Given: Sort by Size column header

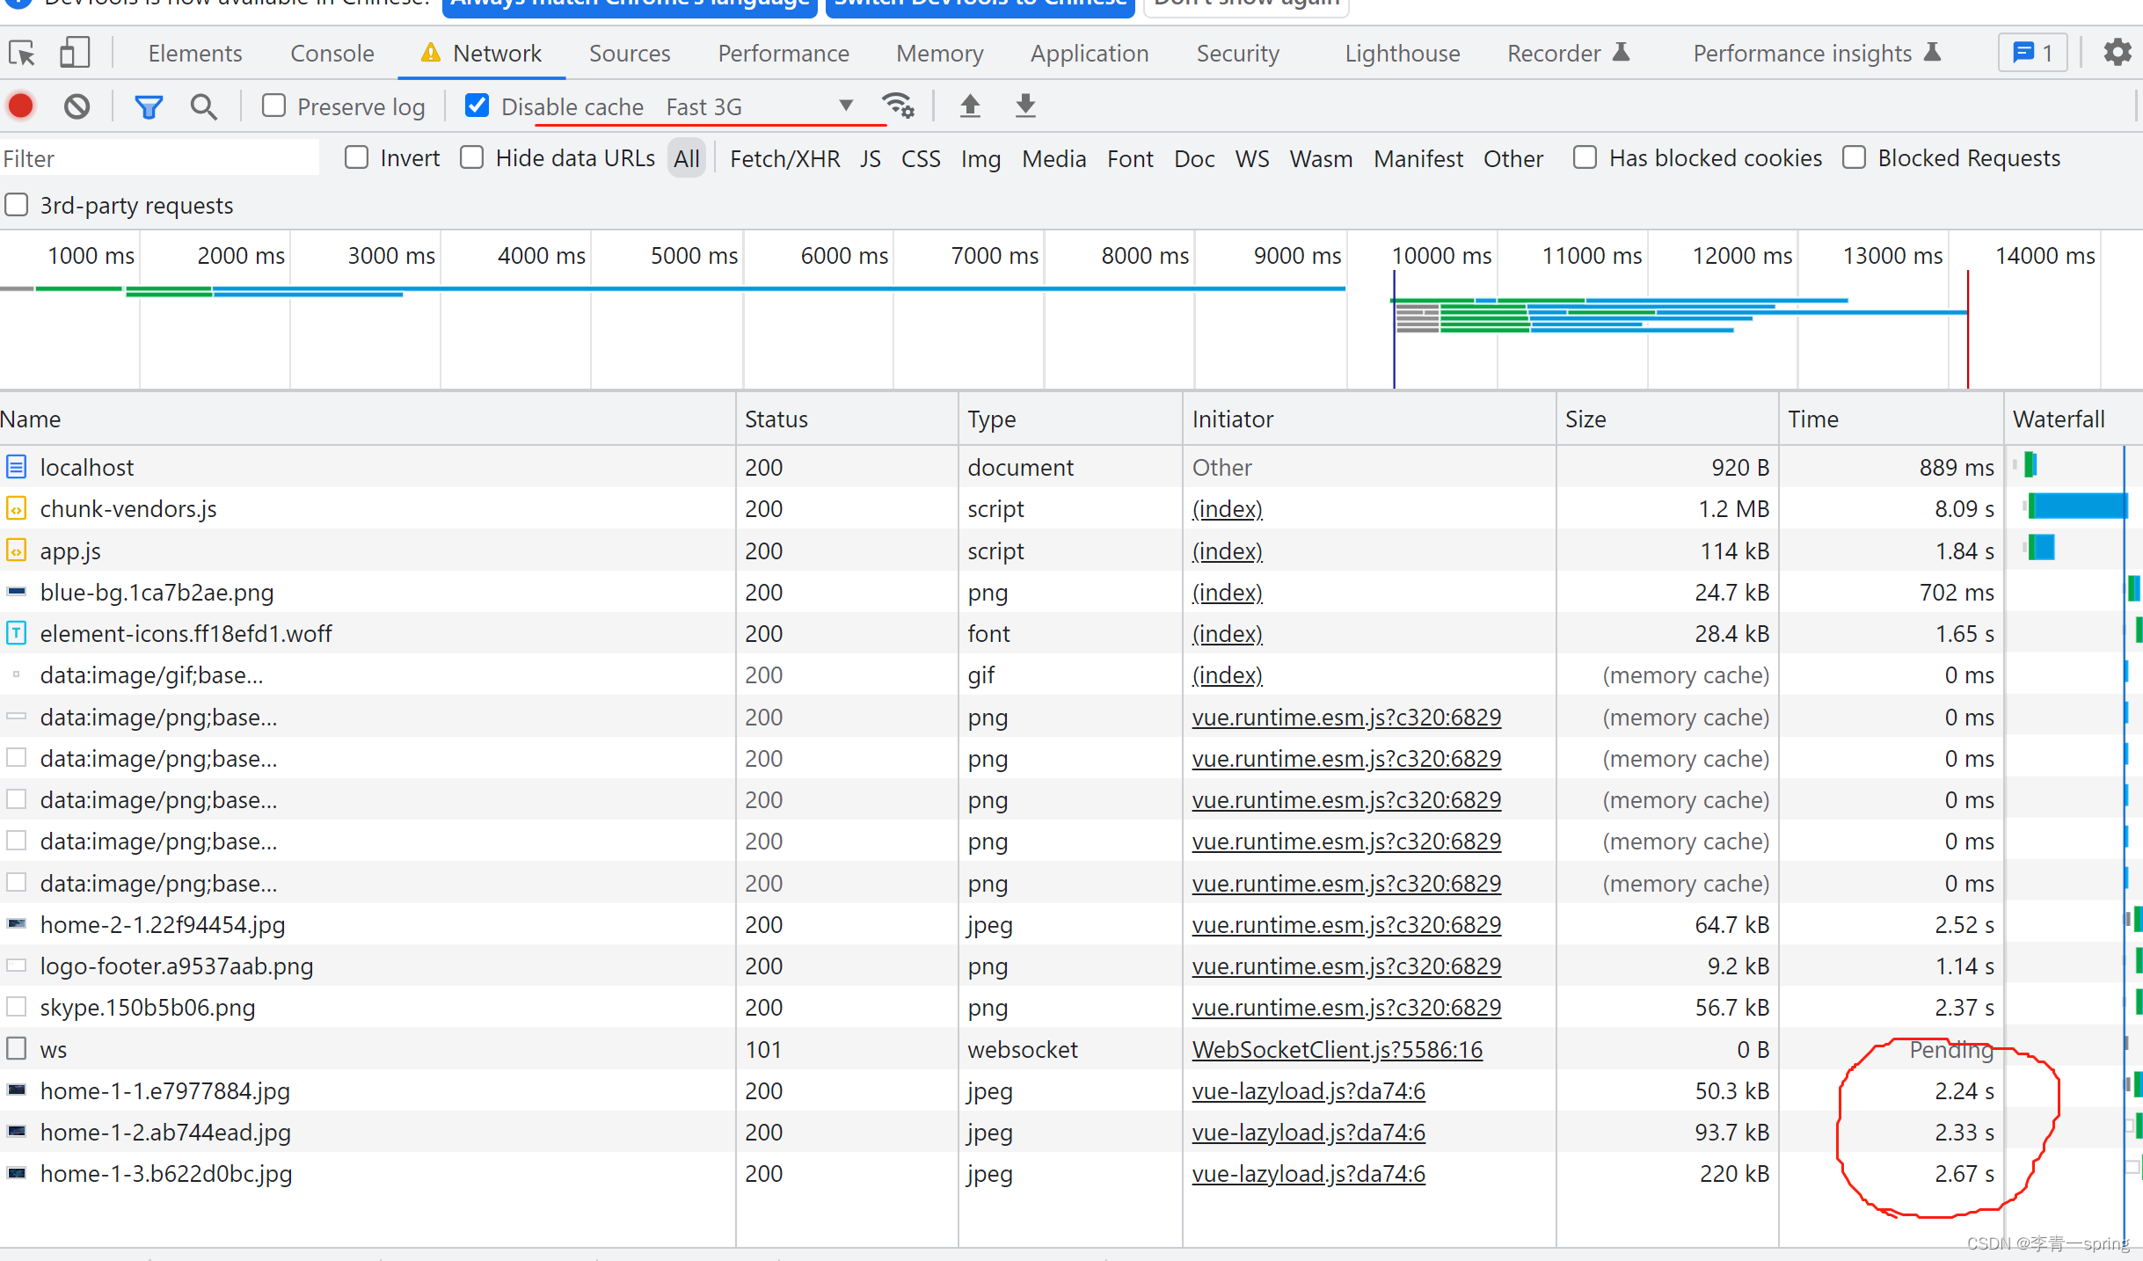Looking at the screenshot, I should tap(1585, 419).
